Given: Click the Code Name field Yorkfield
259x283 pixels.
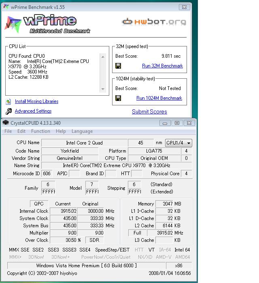Looking at the screenshot, I should tap(70, 151).
